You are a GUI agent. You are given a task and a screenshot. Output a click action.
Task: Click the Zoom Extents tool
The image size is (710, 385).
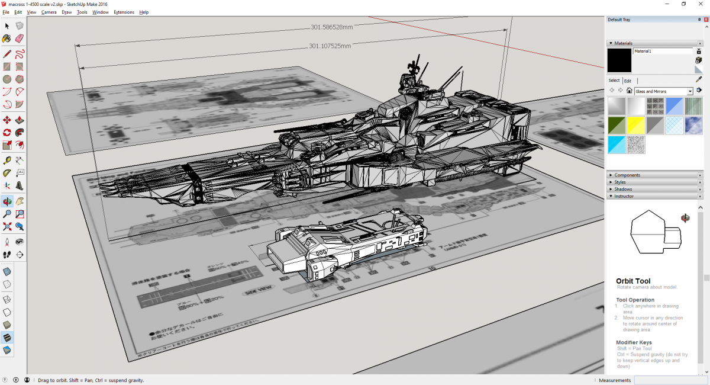[x=7, y=226]
